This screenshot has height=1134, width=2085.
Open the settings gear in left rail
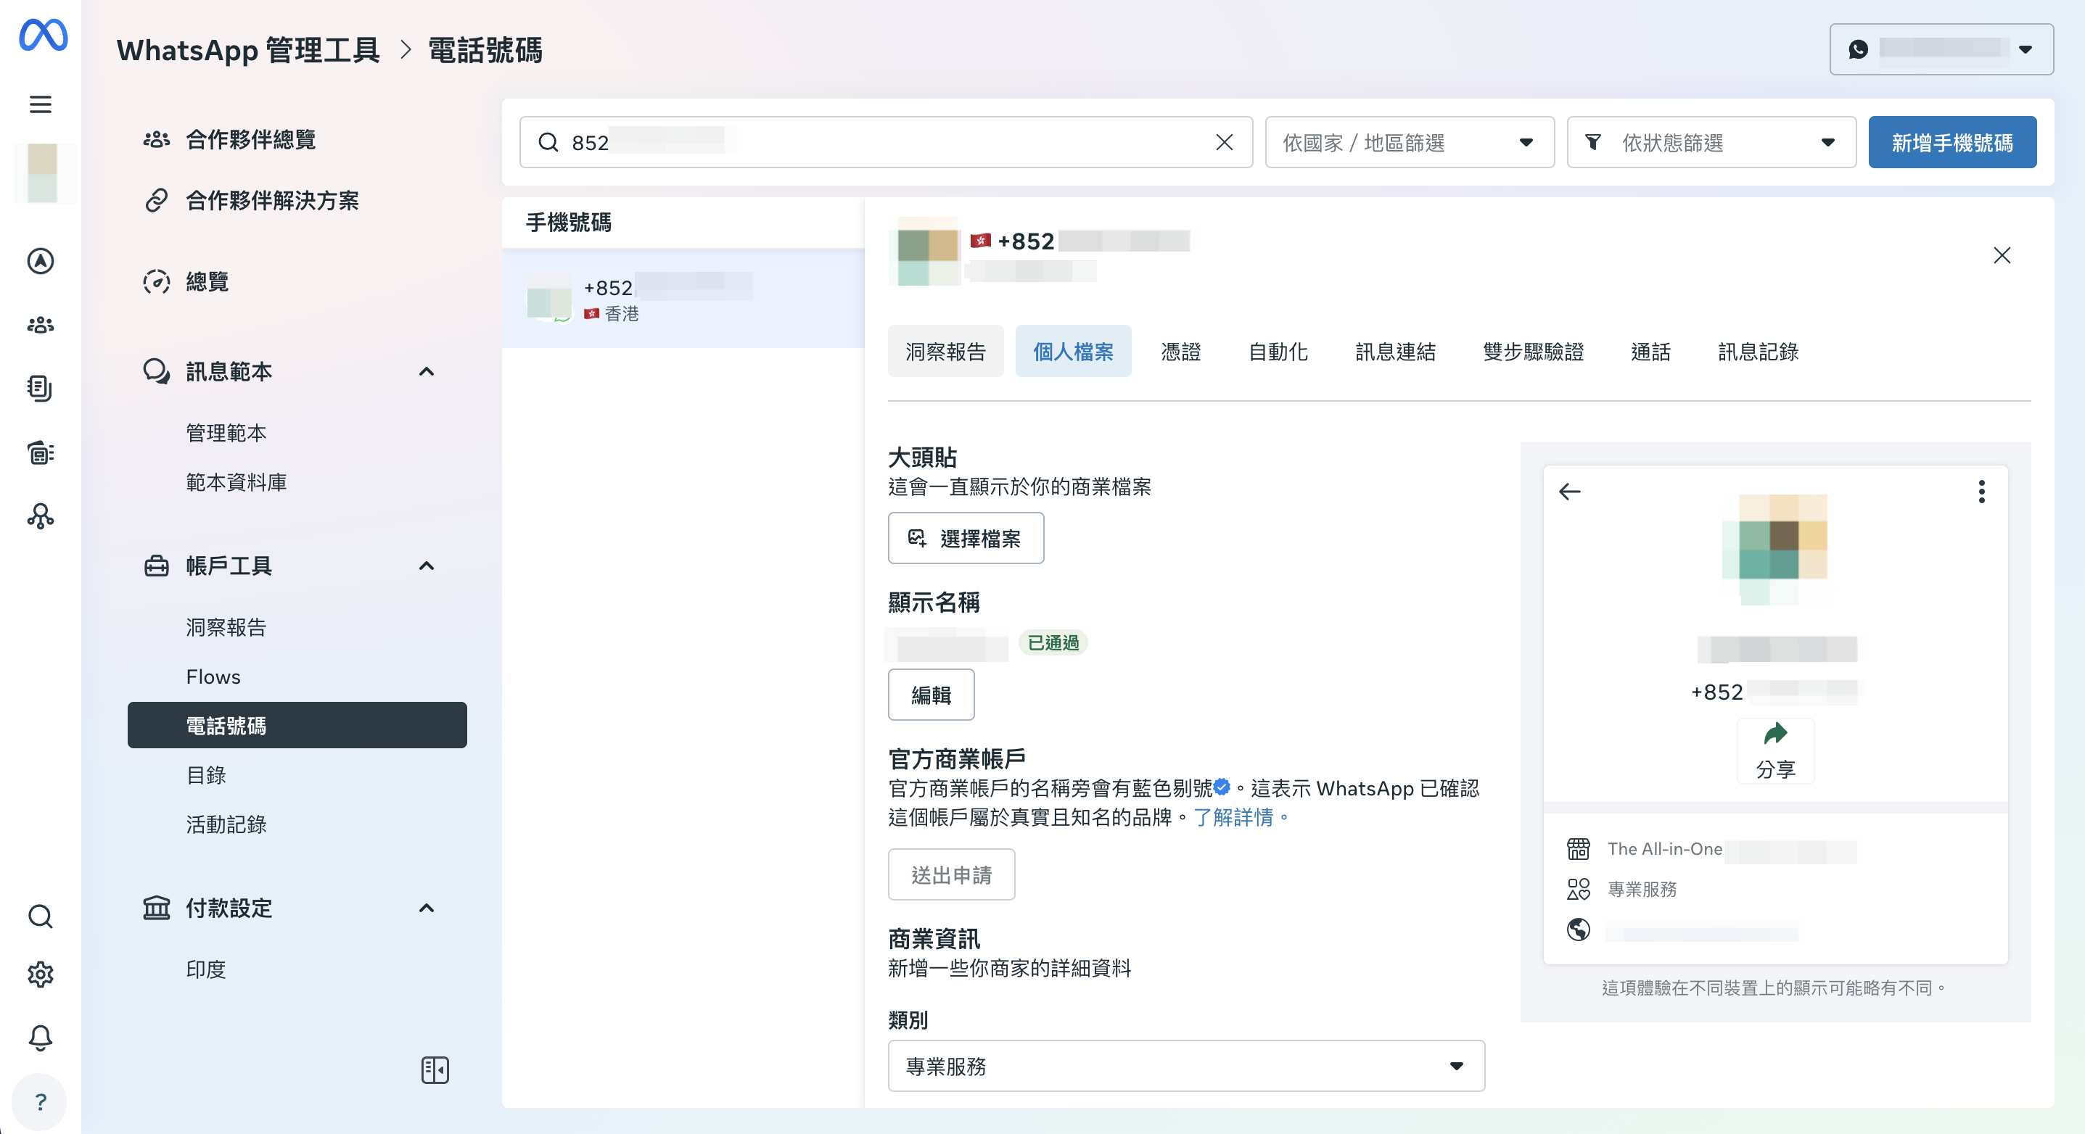coord(41,974)
